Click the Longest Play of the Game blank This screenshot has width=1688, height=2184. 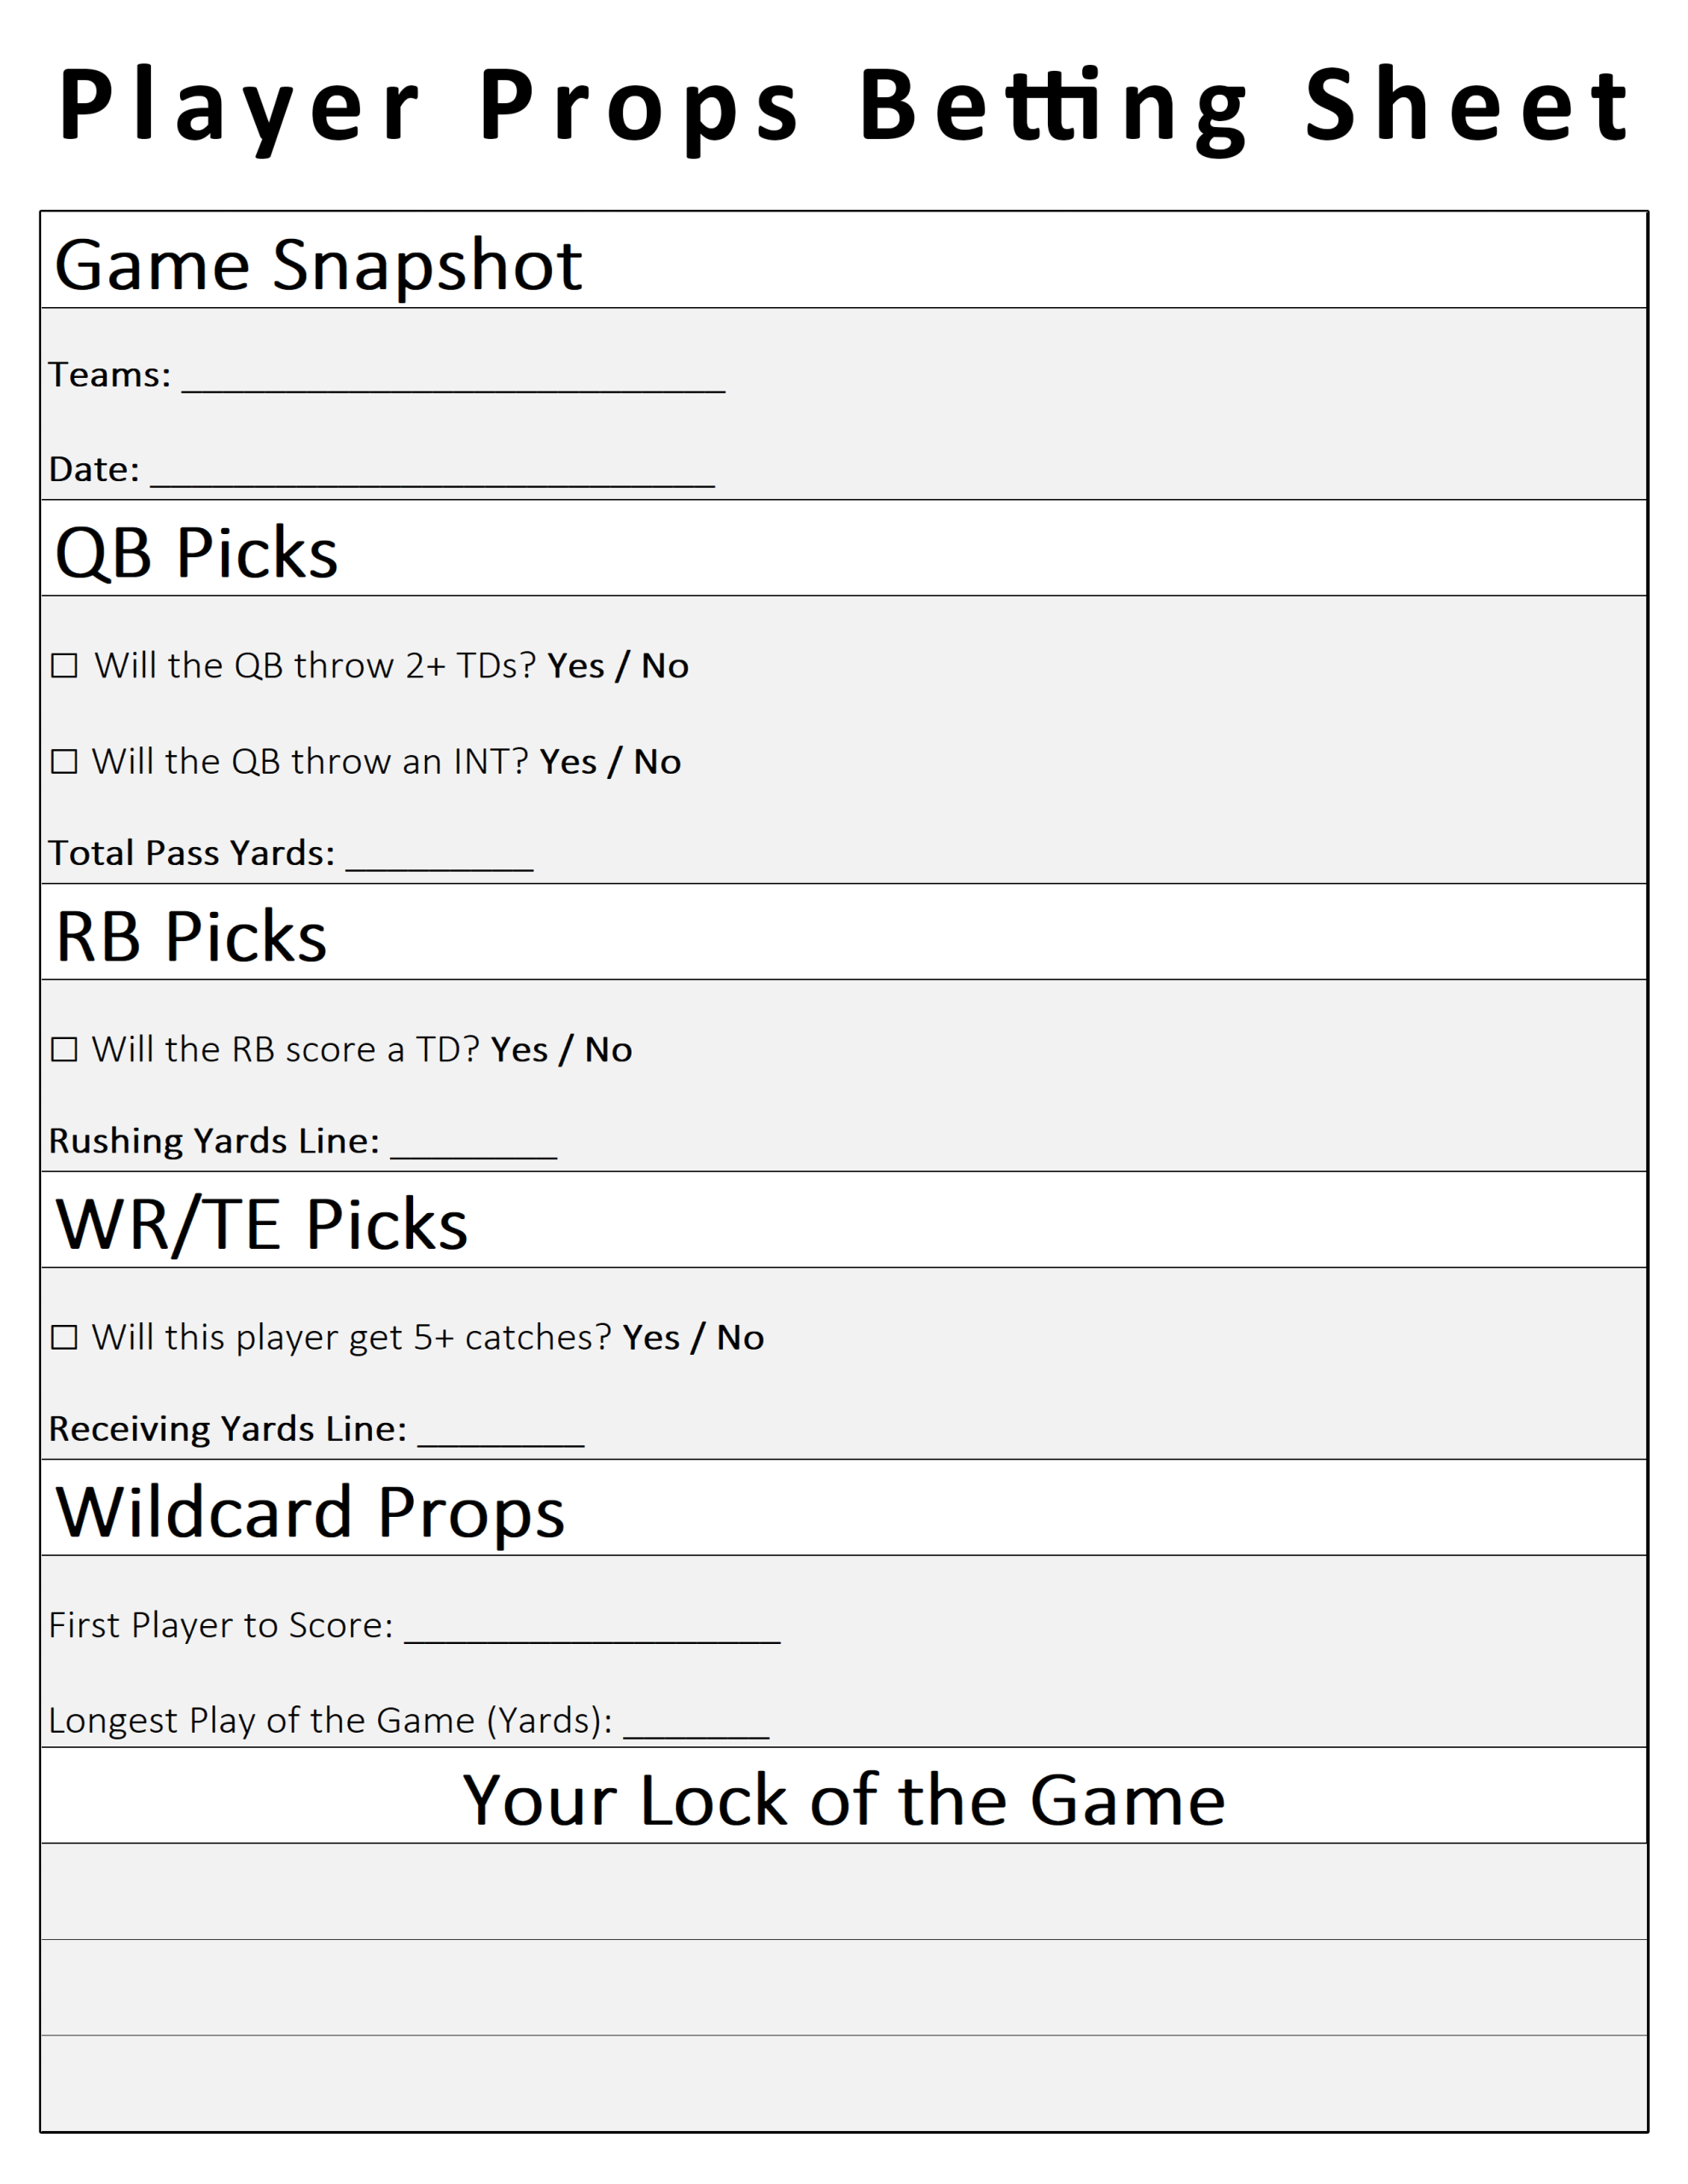coord(696,1725)
